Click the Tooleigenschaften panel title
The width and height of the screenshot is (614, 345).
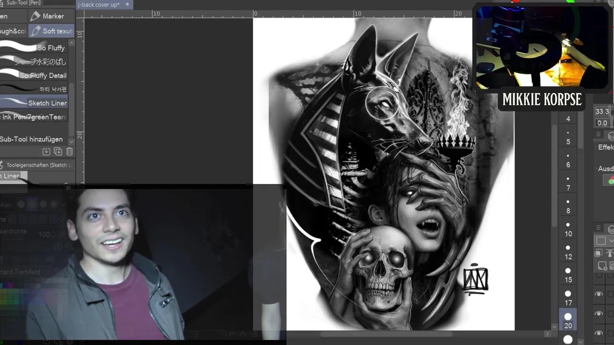39,165
